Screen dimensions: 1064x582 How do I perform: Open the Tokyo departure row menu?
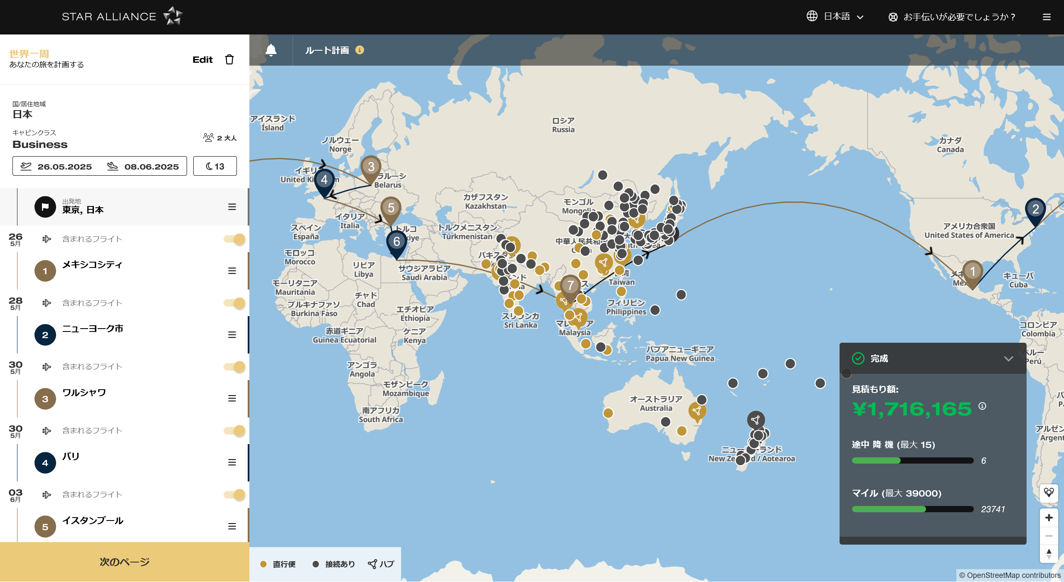232,207
